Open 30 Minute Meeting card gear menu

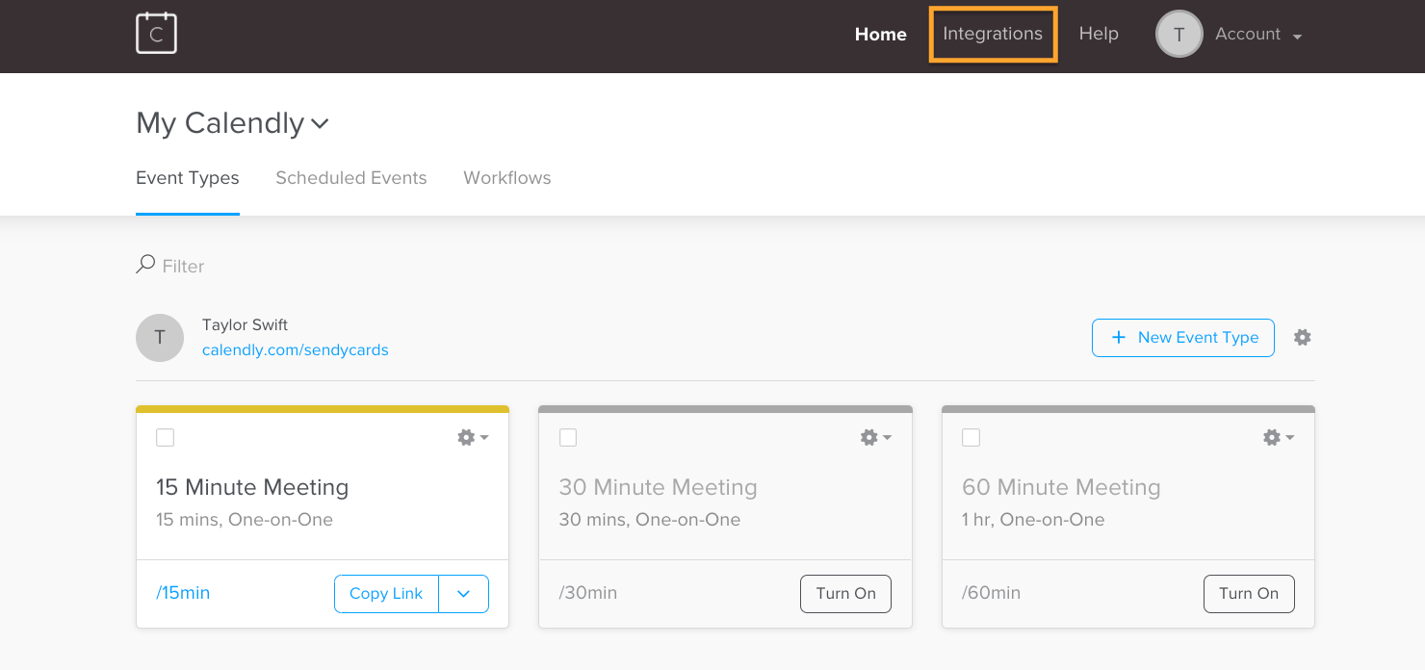pos(875,437)
